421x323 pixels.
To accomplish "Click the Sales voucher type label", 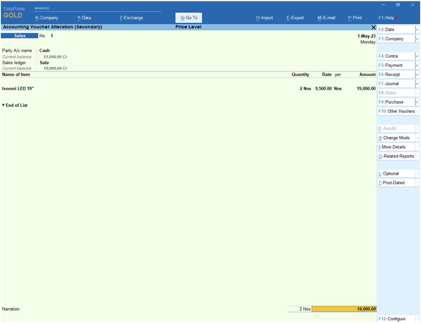I will pos(20,36).
